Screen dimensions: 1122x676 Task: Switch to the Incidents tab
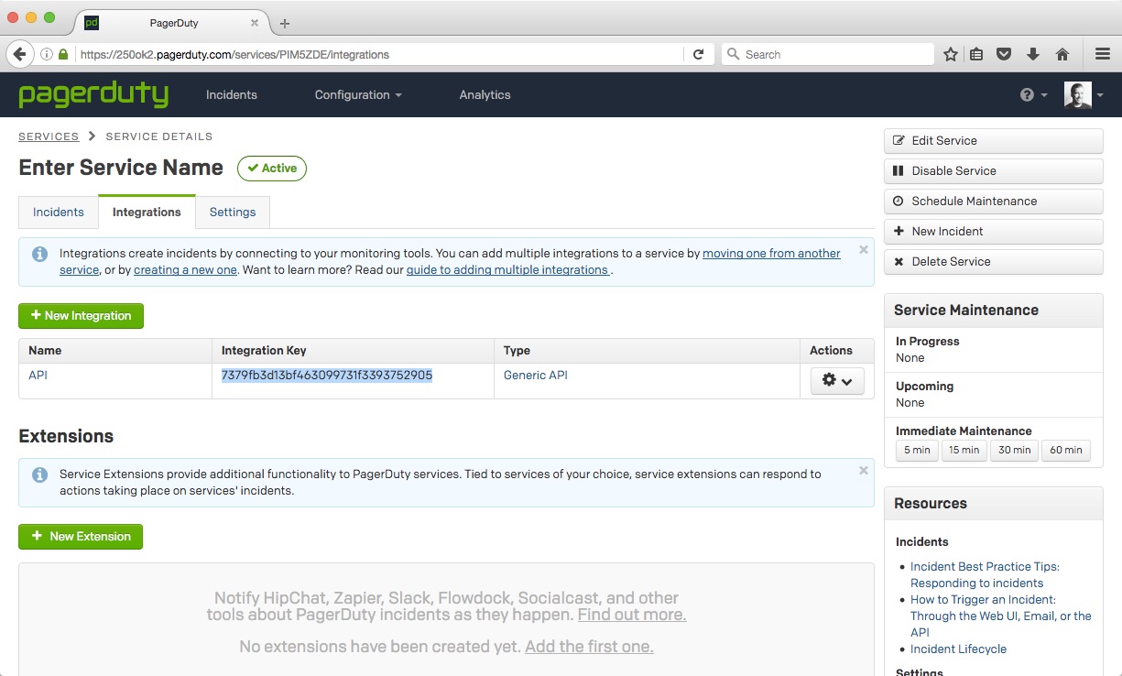pos(59,212)
